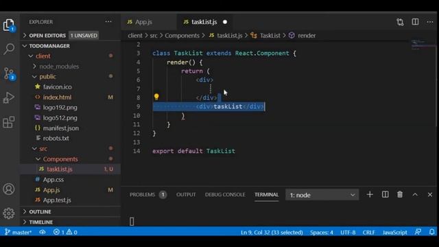Select taskList.js in the file tree
The width and height of the screenshot is (439, 247).
[71, 169]
